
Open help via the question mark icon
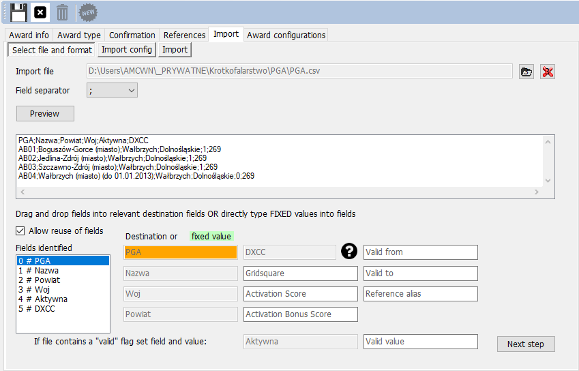[349, 251]
